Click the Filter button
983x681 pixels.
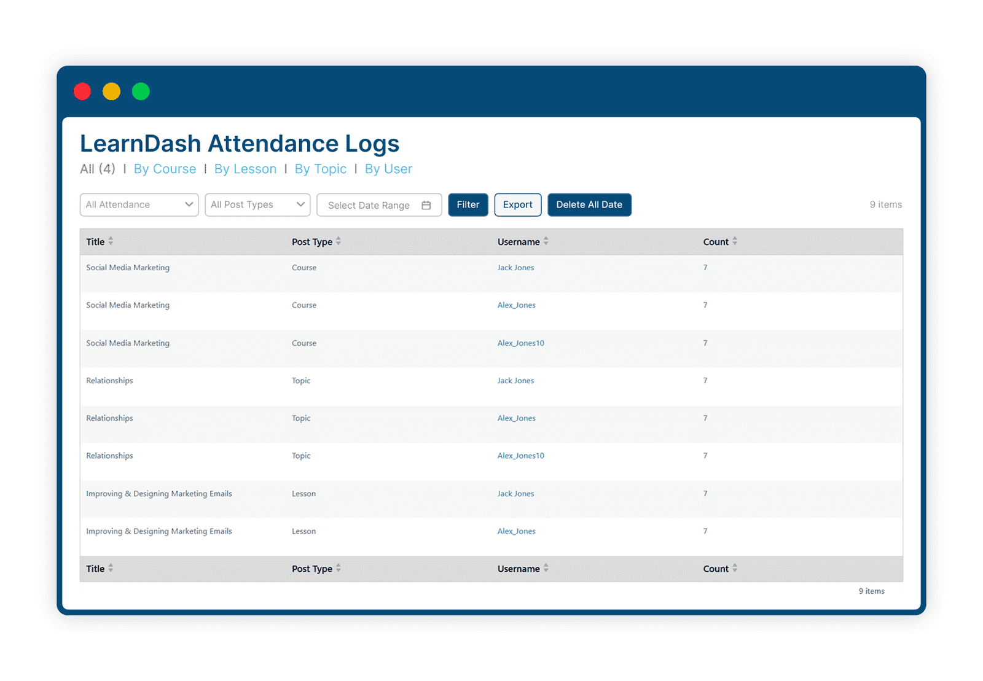(x=468, y=205)
